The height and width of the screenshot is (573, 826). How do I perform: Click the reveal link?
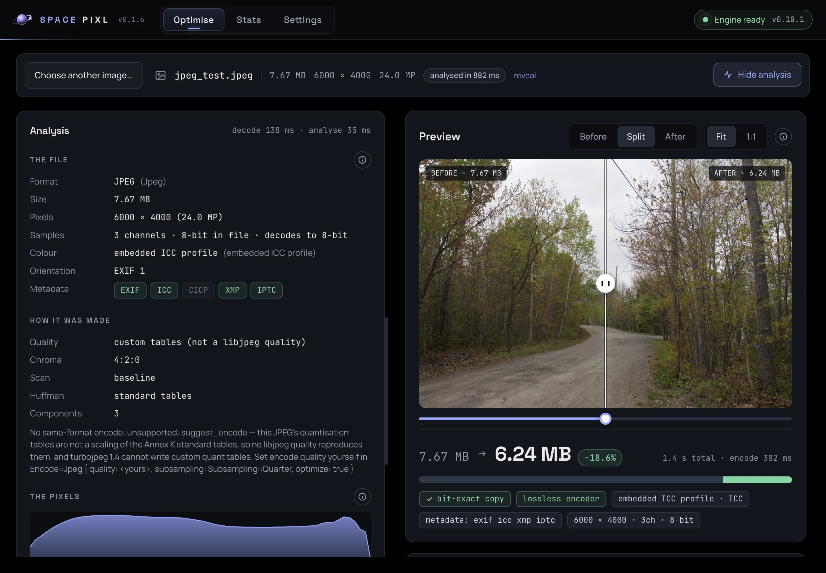coord(525,75)
